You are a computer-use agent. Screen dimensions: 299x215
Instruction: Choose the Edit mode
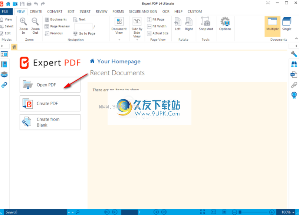(6, 33)
